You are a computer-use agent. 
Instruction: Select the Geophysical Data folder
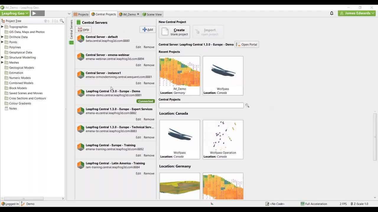(18, 52)
